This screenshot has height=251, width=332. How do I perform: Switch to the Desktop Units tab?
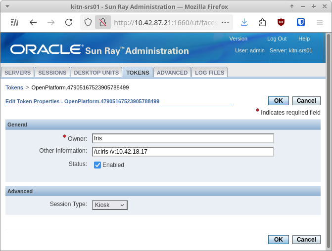tap(96, 73)
